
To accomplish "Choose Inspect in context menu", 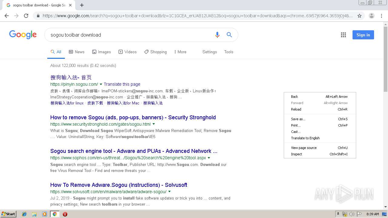I will (x=320, y=154).
